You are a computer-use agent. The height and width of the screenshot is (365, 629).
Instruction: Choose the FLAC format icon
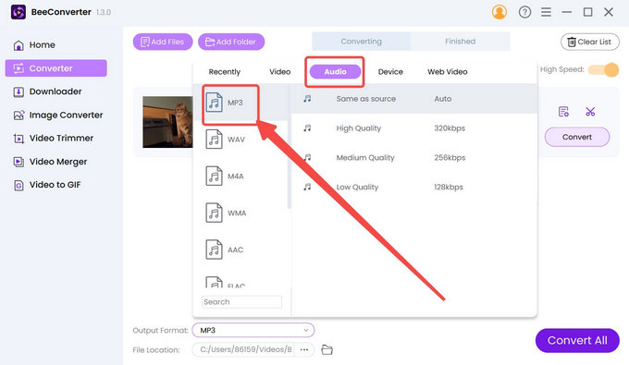215,282
